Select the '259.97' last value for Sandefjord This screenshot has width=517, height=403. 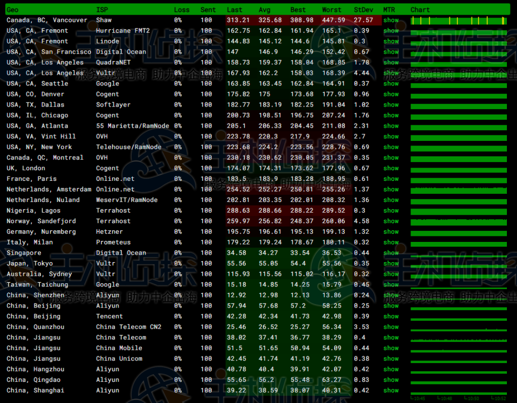[238, 221]
